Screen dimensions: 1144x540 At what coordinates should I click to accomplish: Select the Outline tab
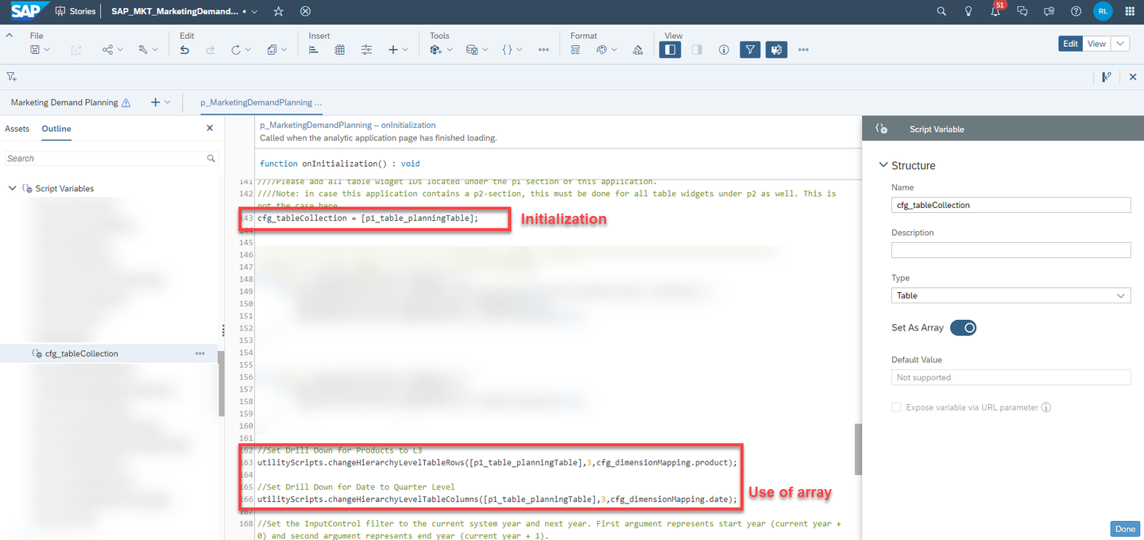[56, 129]
